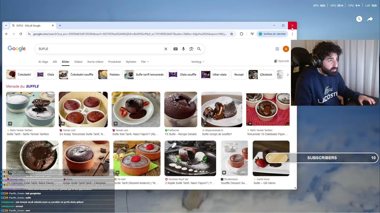Open the tab search chevron in Chrome

(x=6, y=25)
